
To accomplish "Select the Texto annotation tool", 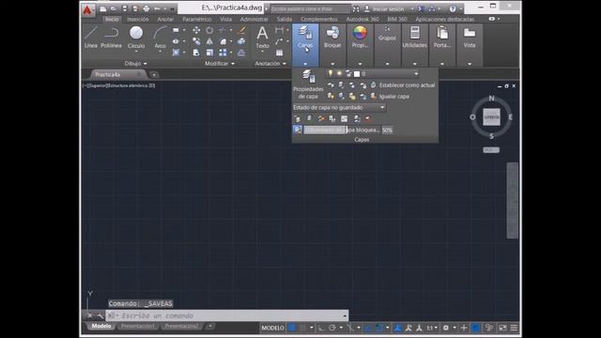I will point(262,38).
